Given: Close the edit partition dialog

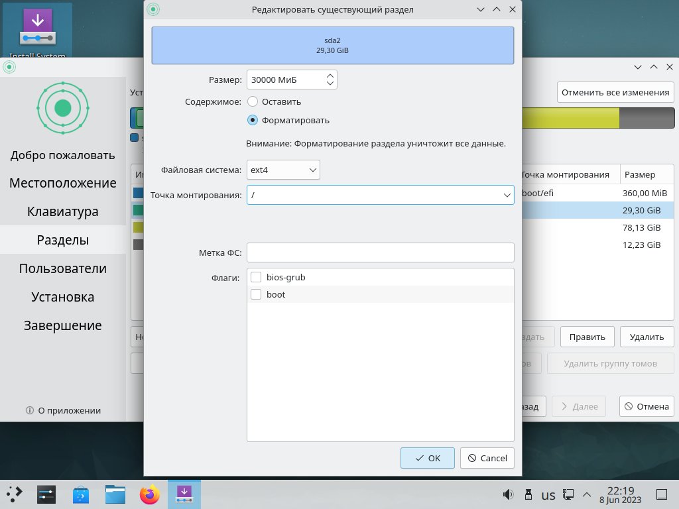Looking at the screenshot, I should click(513, 9).
